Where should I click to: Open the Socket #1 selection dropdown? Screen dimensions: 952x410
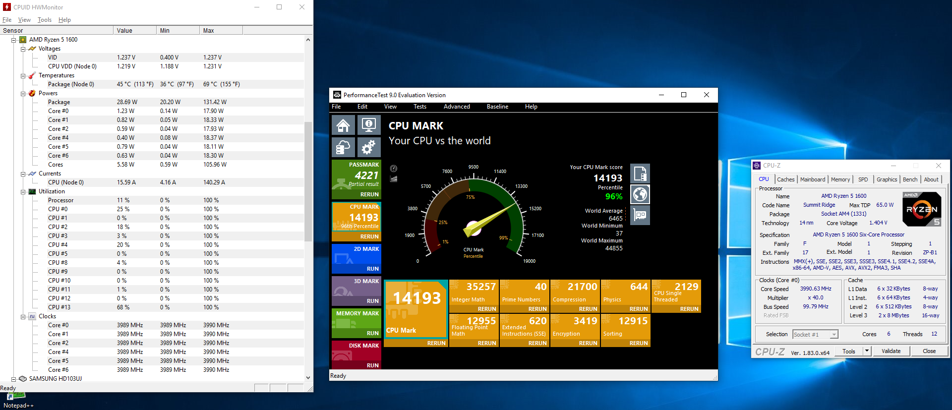point(834,335)
